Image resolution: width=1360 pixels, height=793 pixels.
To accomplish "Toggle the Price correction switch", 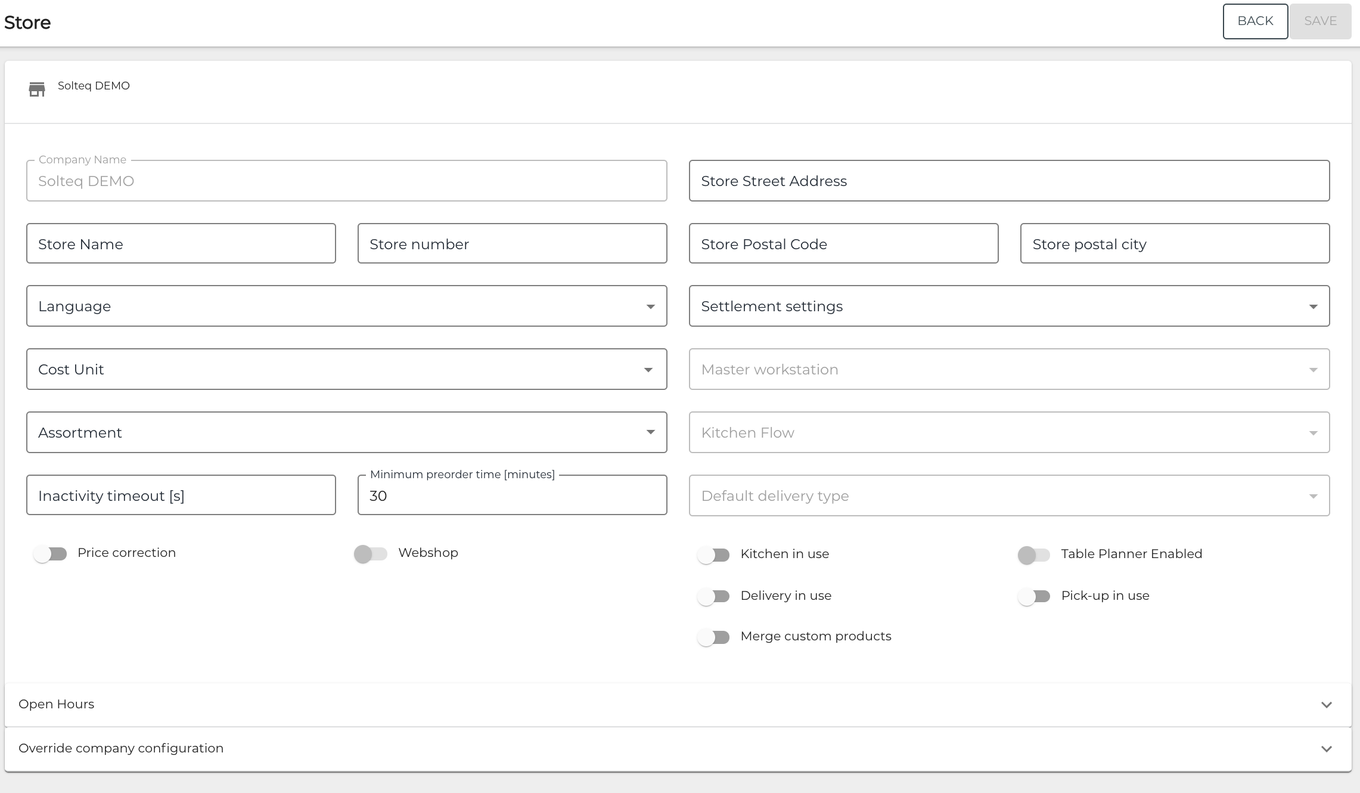I will click(x=50, y=554).
